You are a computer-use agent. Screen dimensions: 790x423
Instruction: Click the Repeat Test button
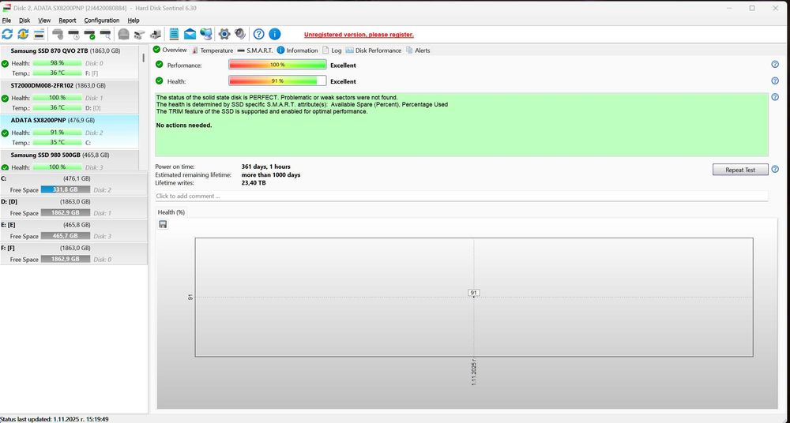pyautogui.click(x=740, y=170)
